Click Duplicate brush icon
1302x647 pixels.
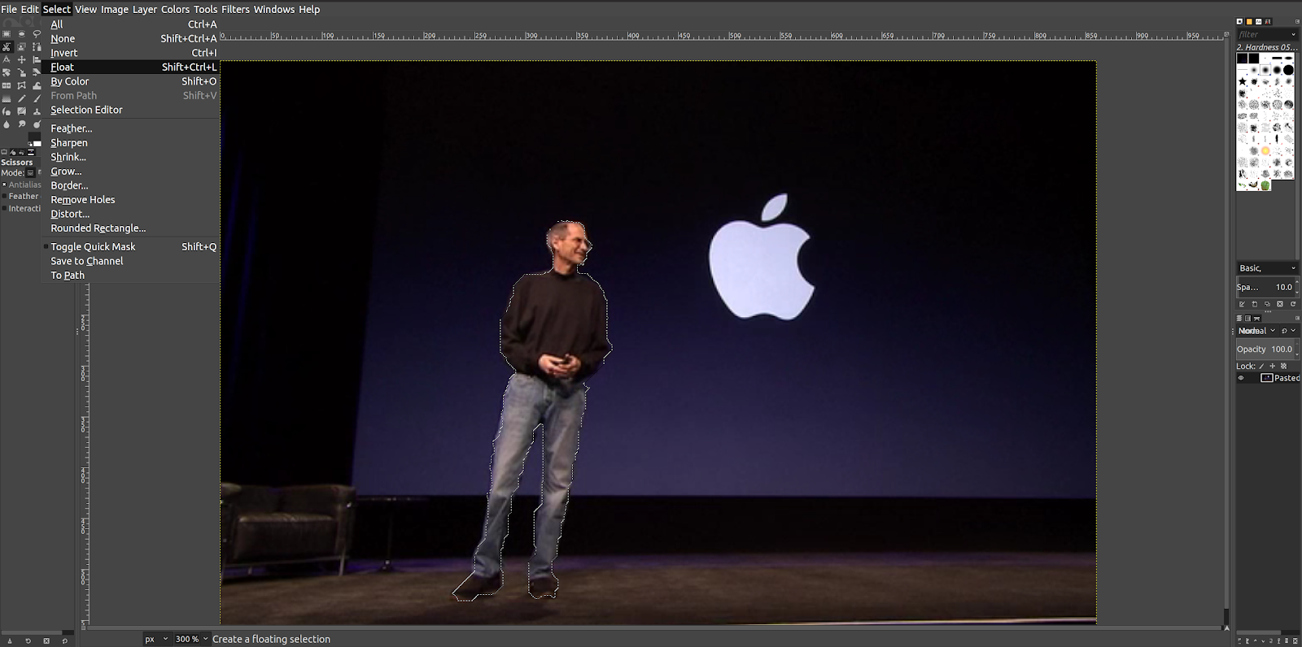click(x=1267, y=304)
